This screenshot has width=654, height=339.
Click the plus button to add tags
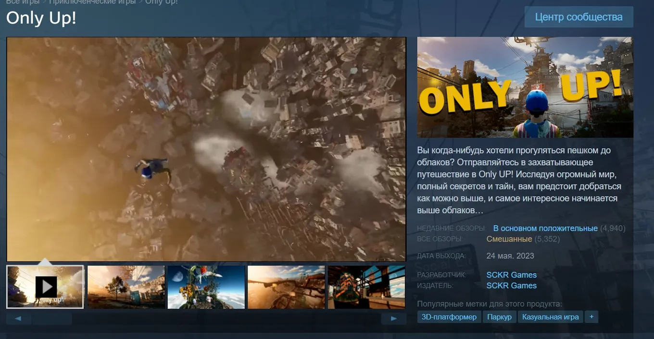coord(591,317)
